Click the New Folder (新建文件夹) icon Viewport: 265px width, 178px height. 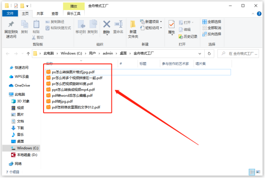tap(133, 24)
